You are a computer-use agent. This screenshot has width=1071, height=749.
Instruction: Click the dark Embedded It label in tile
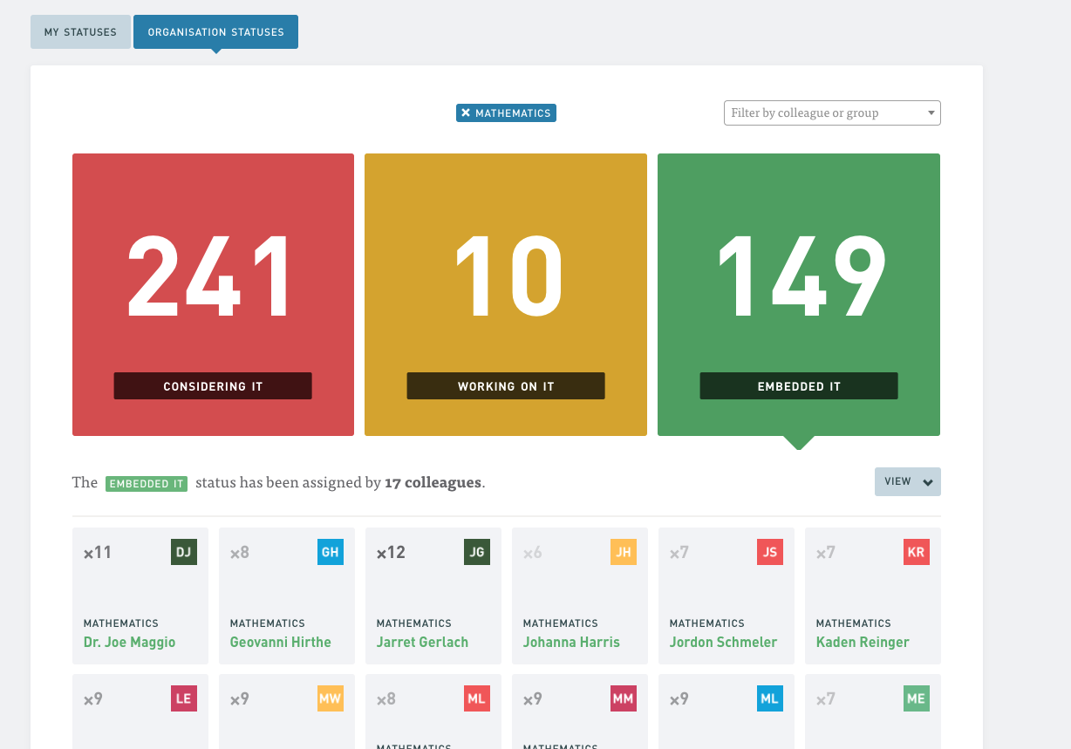[799, 386]
